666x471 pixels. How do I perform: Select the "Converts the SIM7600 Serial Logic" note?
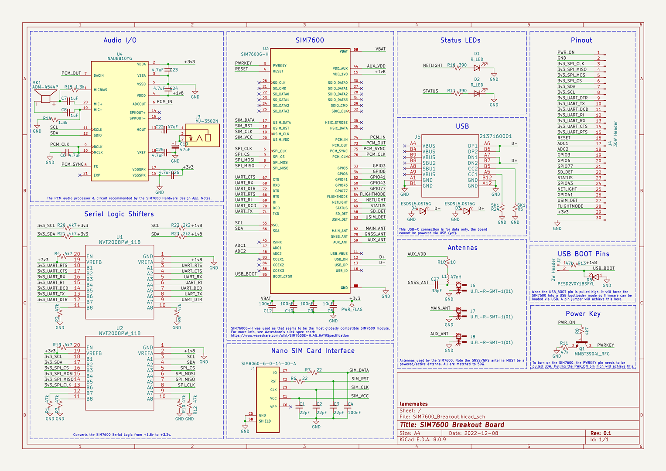(x=122, y=435)
